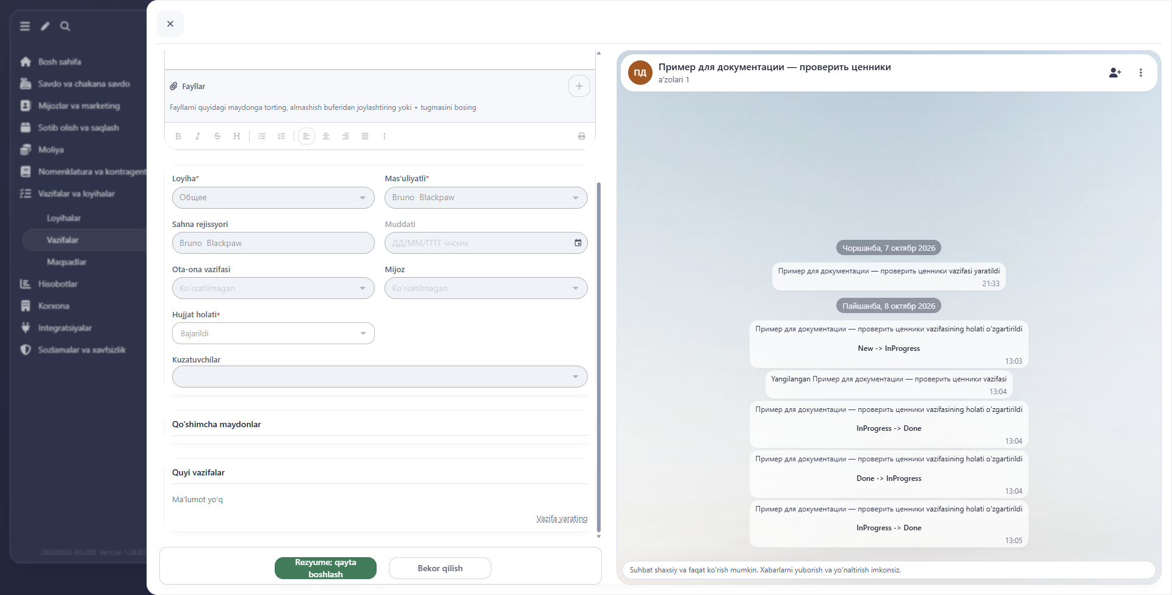Toggle italic formatting in the editor toolbar
The height and width of the screenshot is (595, 1172).
(x=198, y=136)
